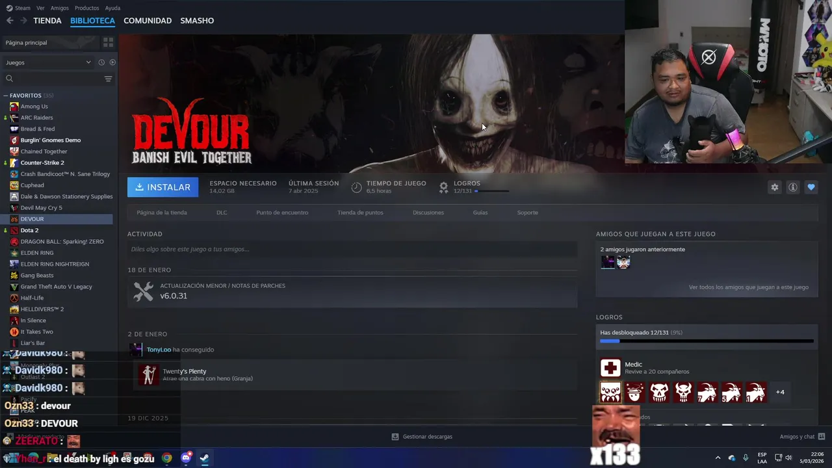
Task: Select the horned skull achievement icon
Action: (x=683, y=392)
